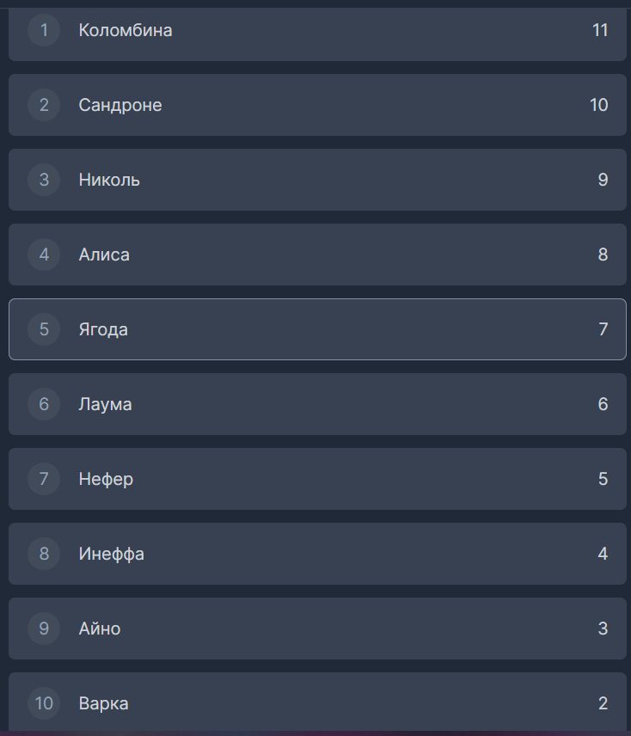Select the Варка name

pos(104,703)
